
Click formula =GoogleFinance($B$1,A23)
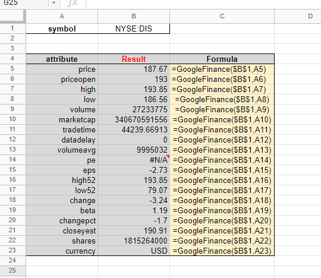tap(222, 251)
